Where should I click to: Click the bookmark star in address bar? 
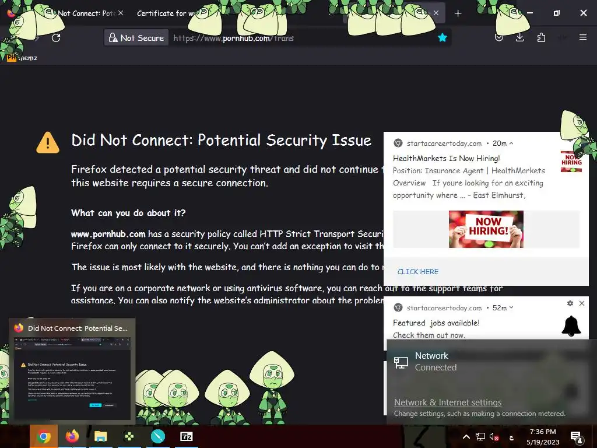(x=442, y=38)
